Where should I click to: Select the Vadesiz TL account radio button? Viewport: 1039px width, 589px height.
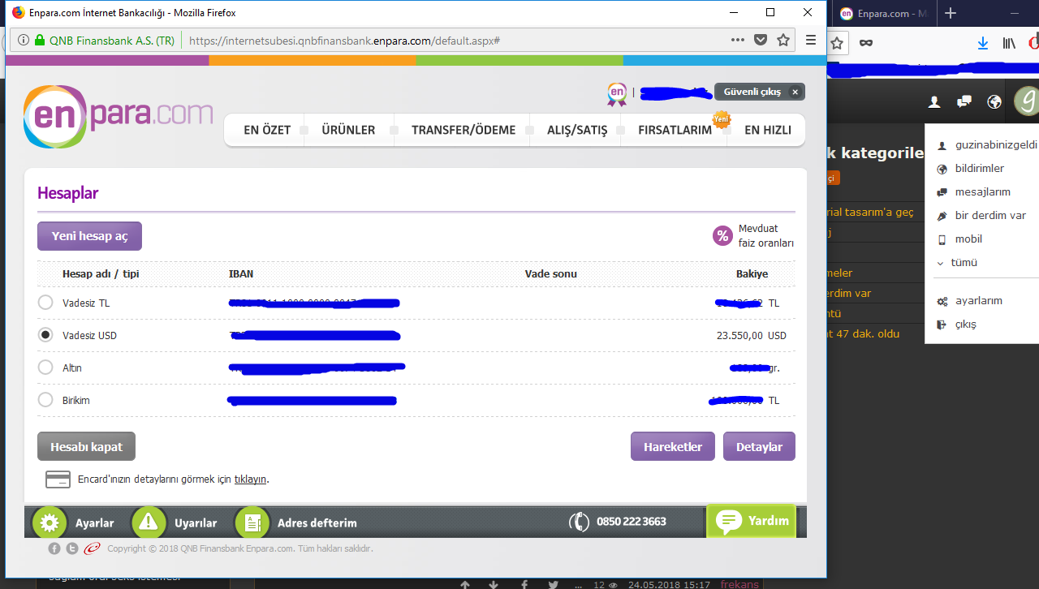45,303
